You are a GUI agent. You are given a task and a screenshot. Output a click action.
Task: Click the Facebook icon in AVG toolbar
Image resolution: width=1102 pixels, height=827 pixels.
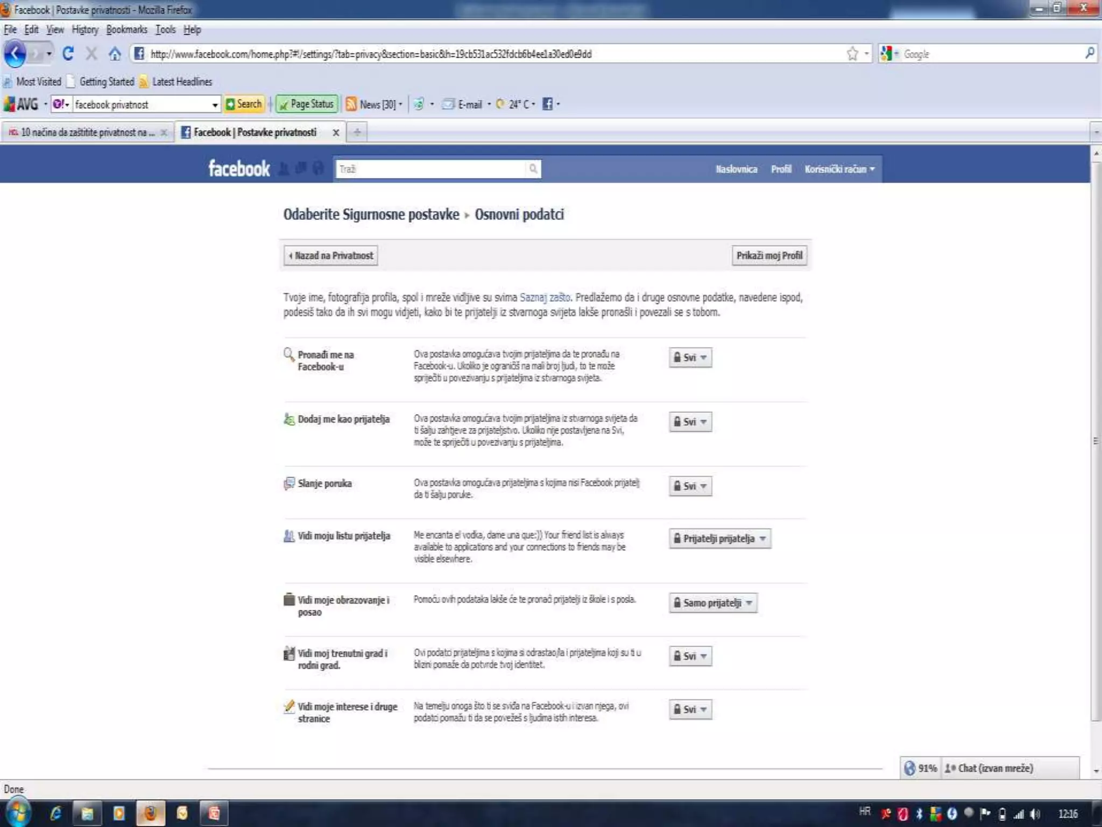coord(547,104)
